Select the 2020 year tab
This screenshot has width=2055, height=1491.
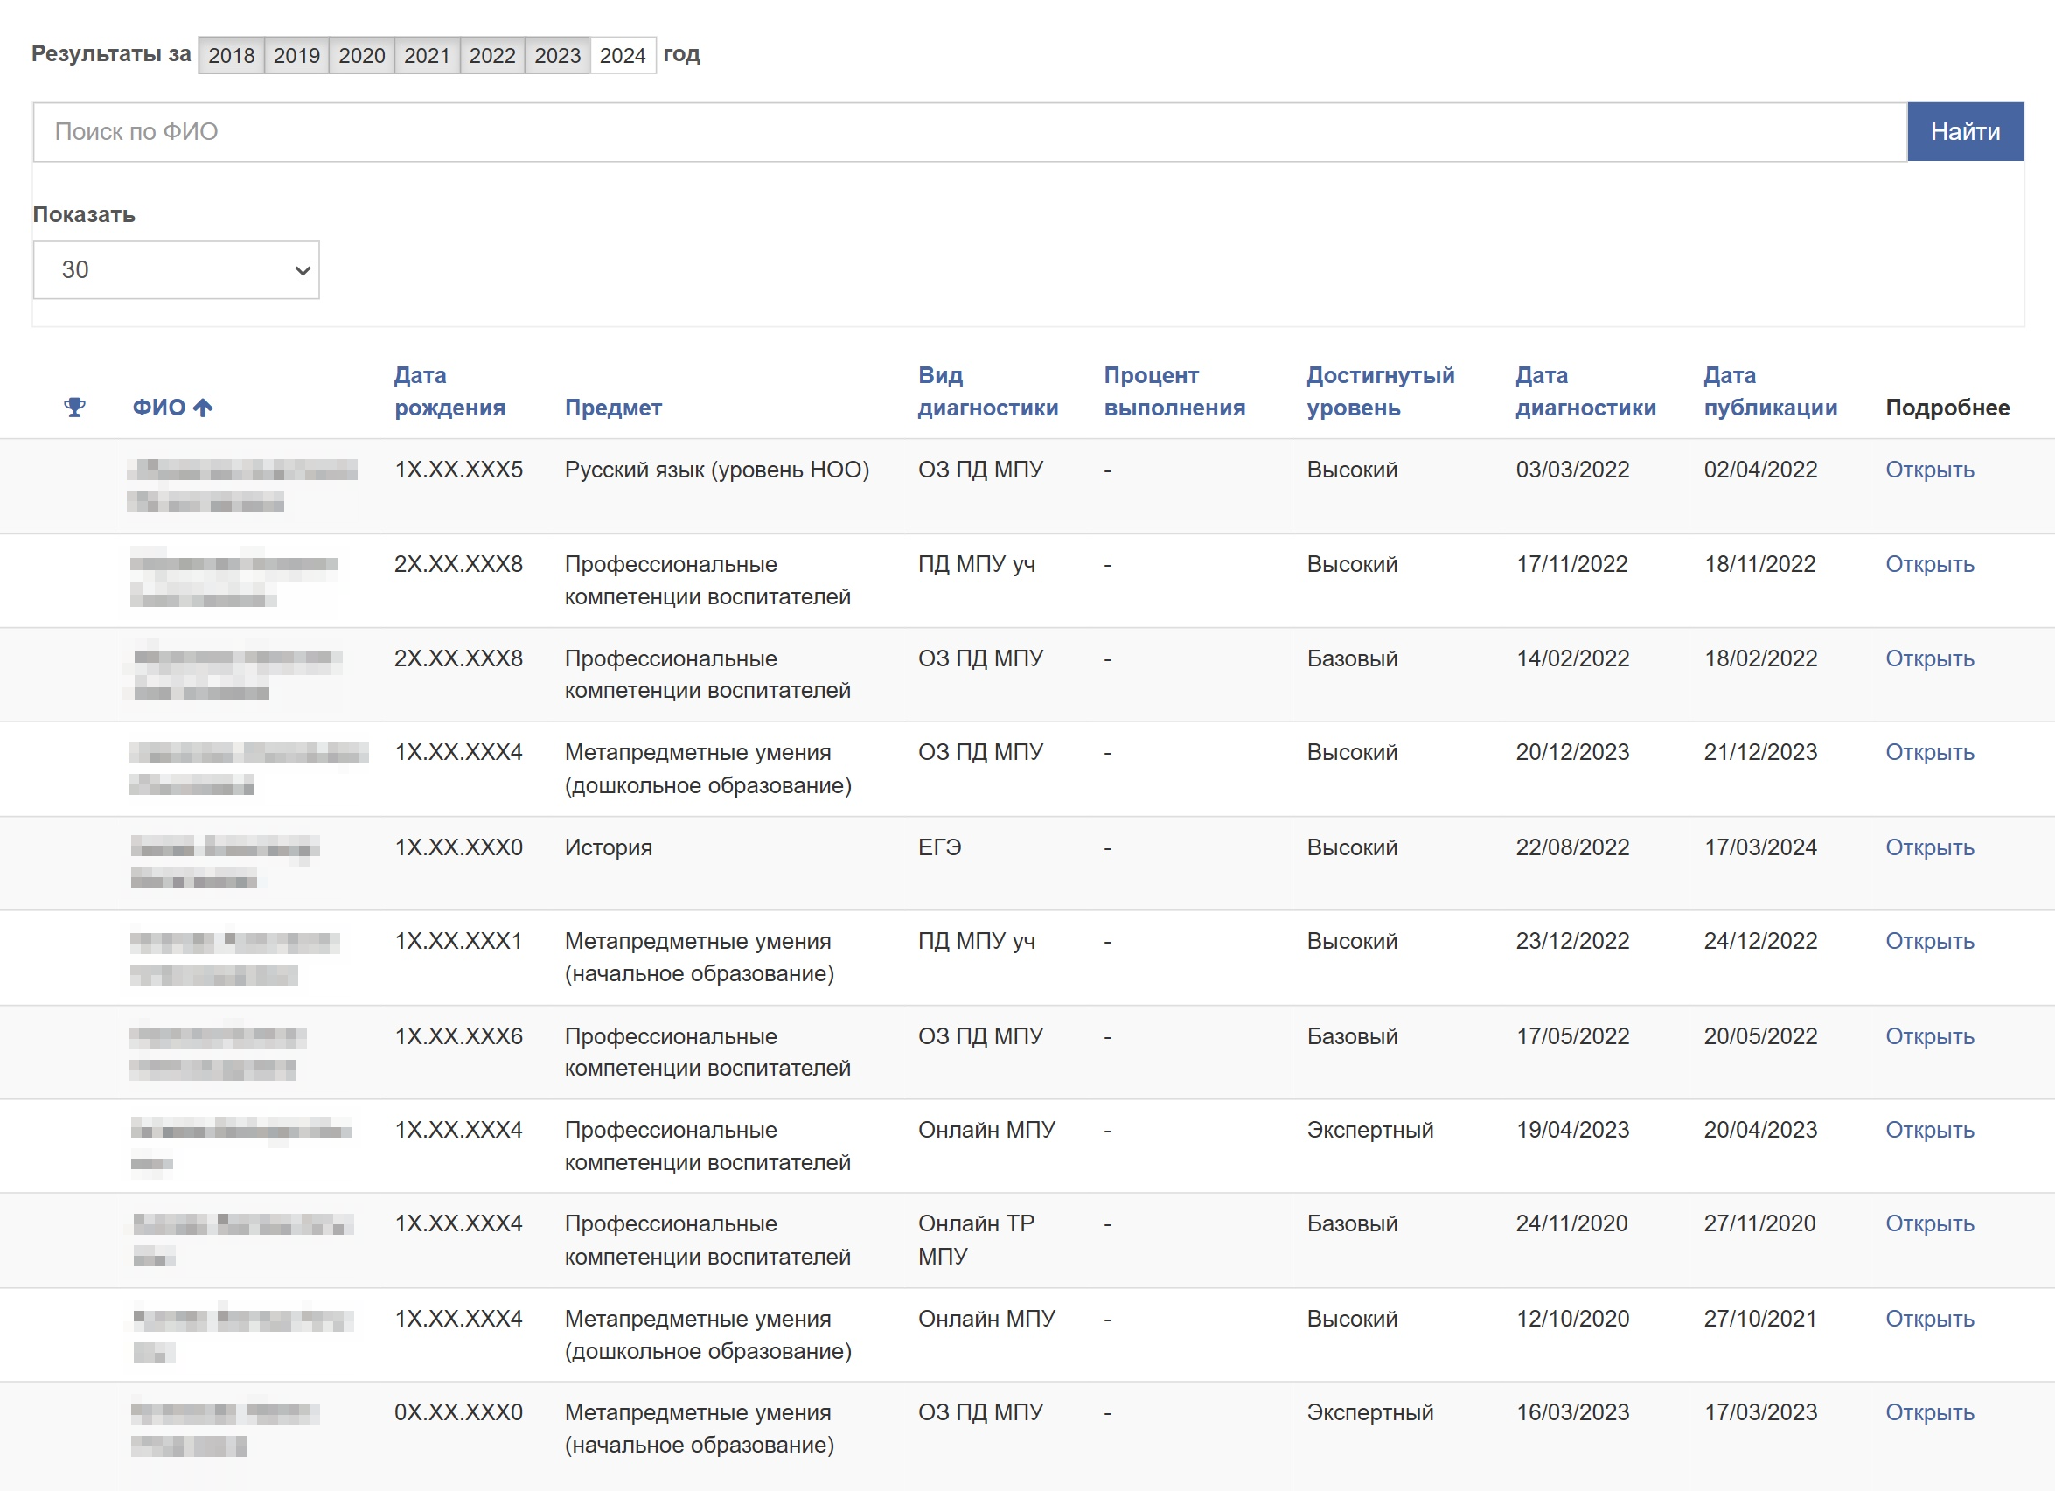(361, 55)
